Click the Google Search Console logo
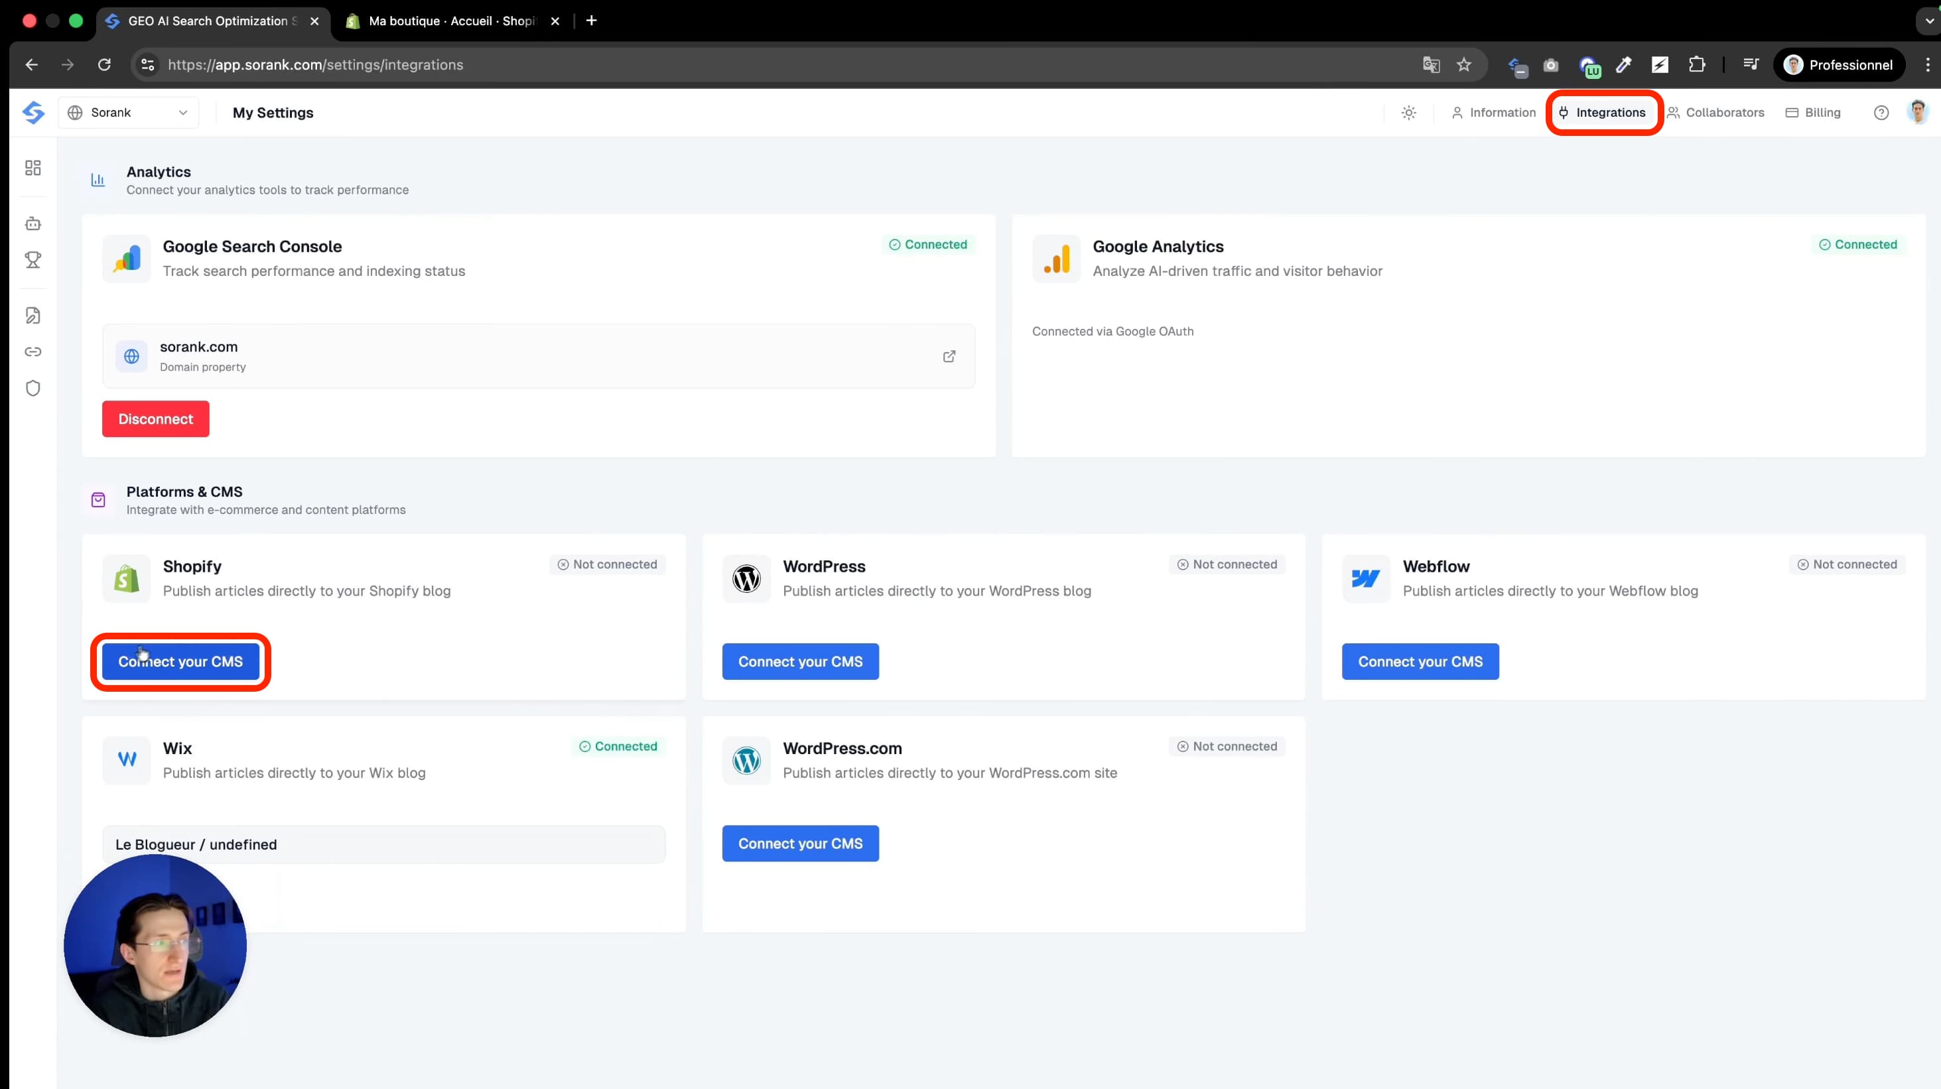 coord(127,258)
